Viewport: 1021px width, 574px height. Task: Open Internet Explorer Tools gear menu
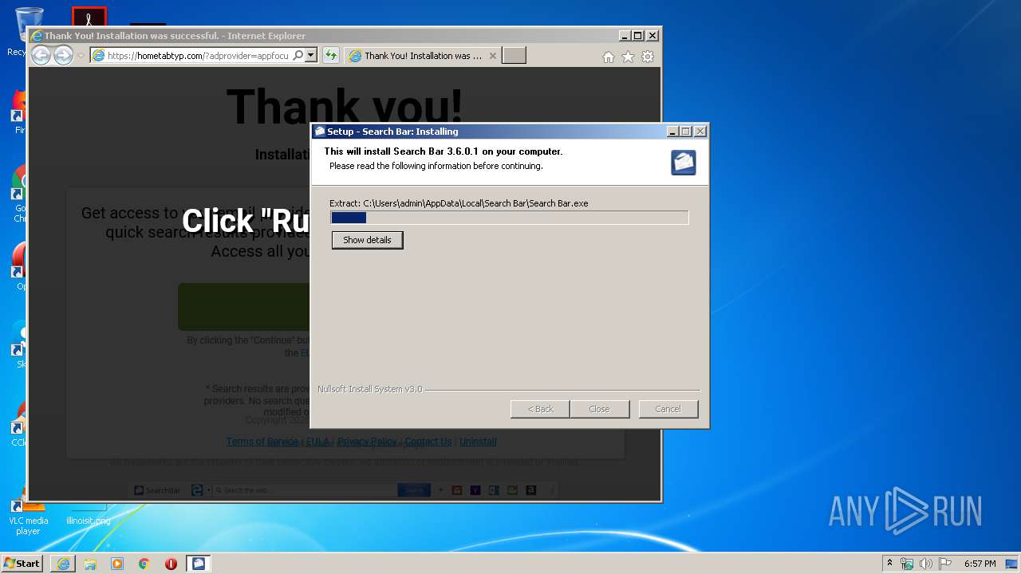click(x=648, y=57)
